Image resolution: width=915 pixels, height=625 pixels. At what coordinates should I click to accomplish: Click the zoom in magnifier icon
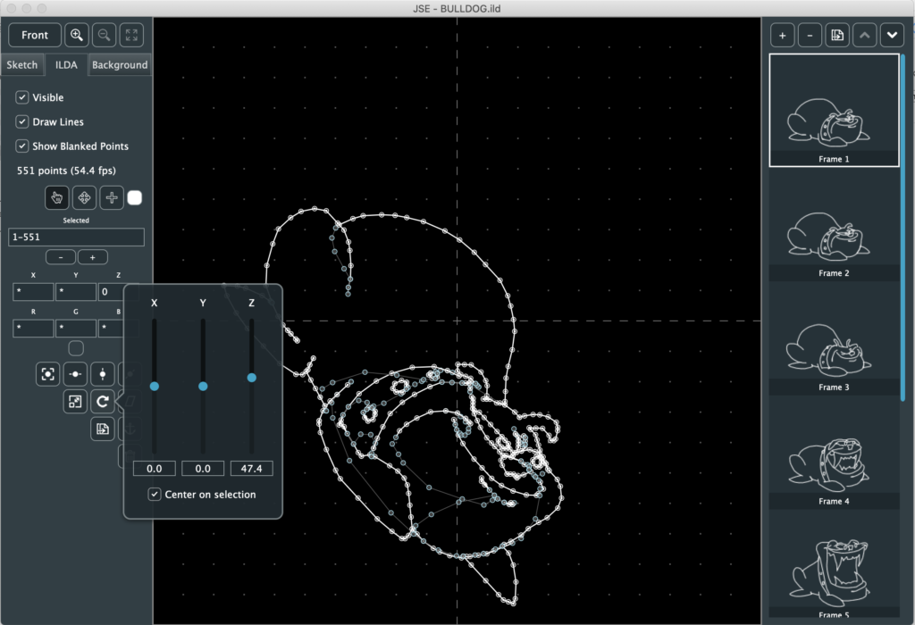pyautogui.click(x=77, y=35)
